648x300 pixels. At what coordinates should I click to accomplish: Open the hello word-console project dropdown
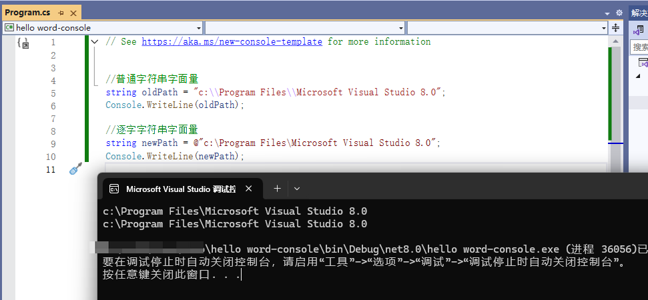coord(199,28)
